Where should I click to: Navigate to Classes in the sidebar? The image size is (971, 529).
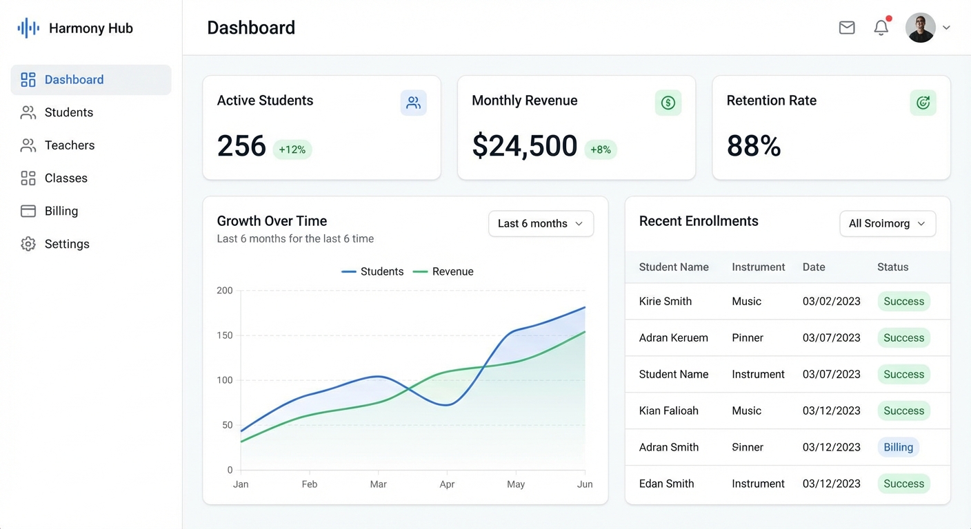pos(66,178)
